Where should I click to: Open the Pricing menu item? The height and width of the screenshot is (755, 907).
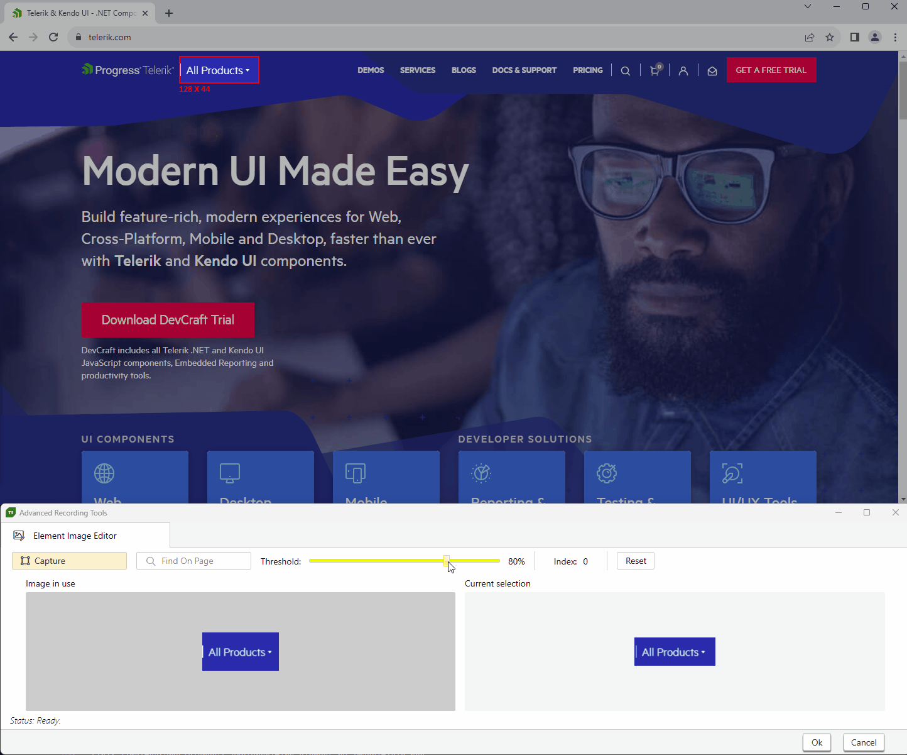point(588,70)
